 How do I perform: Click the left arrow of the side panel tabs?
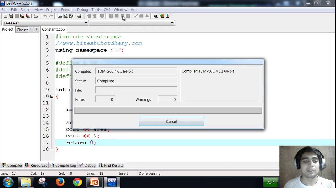point(31,29)
